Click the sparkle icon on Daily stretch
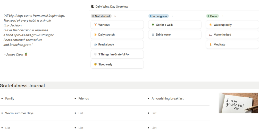The width and height of the screenshot is (259, 129). click(x=95, y=35)
